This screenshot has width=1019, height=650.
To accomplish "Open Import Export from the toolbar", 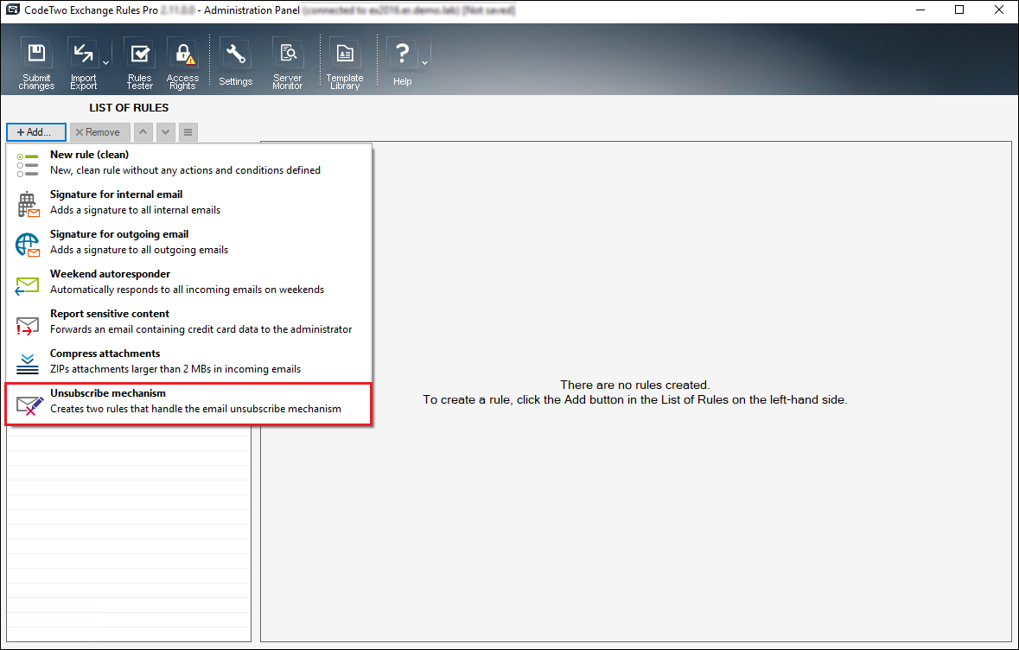I will pyautogui.click(x=83, y=63).
